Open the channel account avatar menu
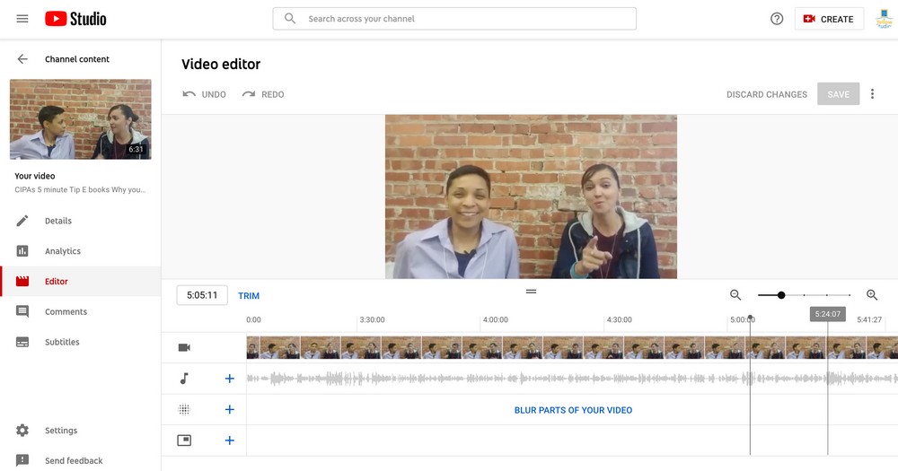Viewport: 898px width, 471px height. (x=883, y=19)
